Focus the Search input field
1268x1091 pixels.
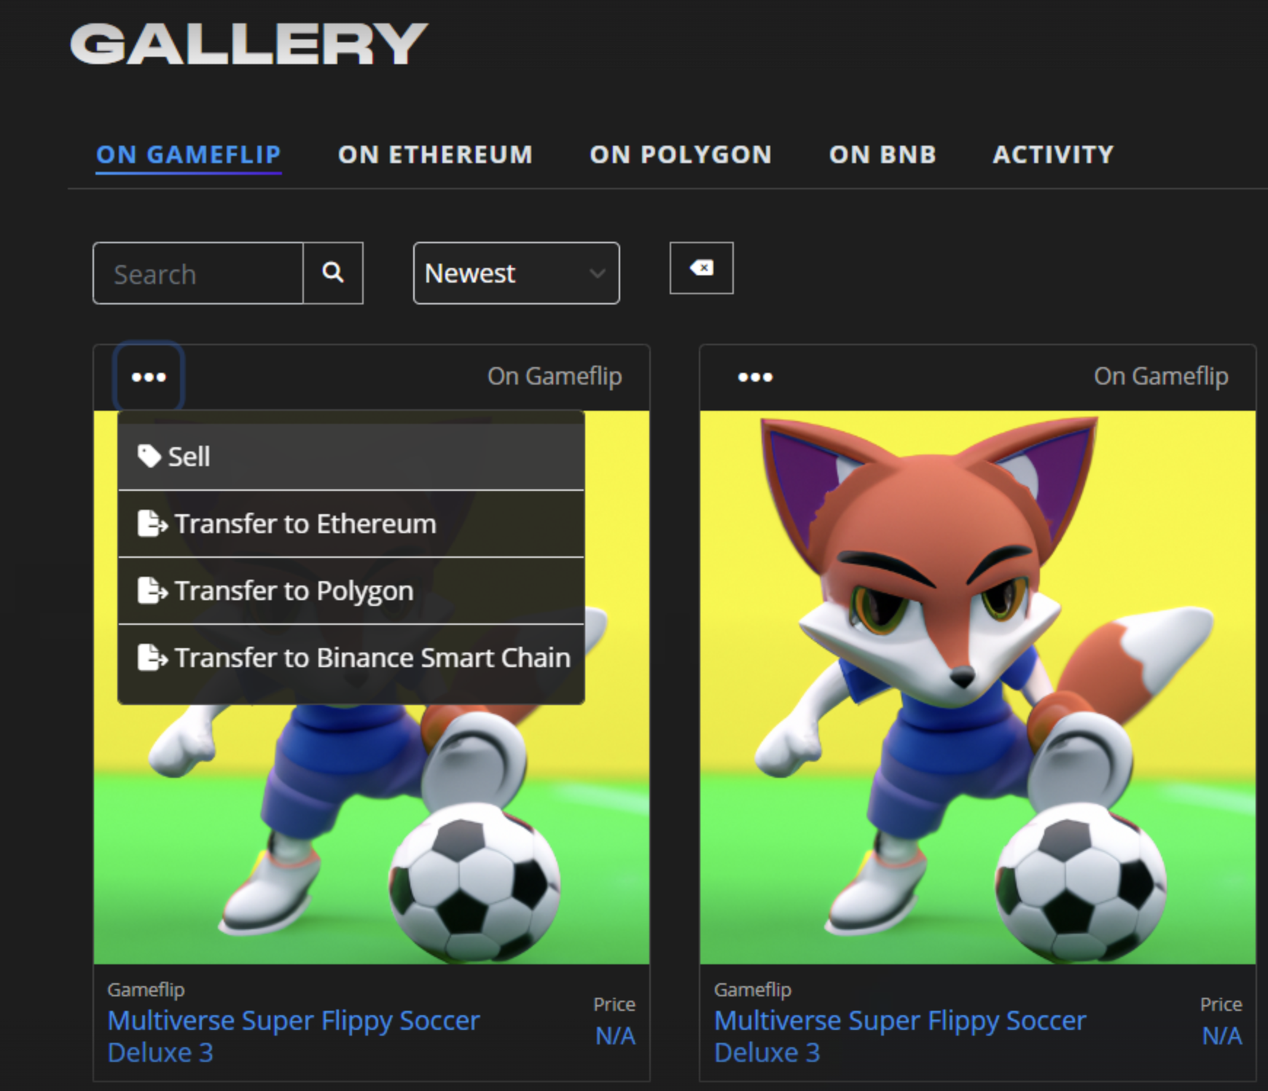[198, 273]
